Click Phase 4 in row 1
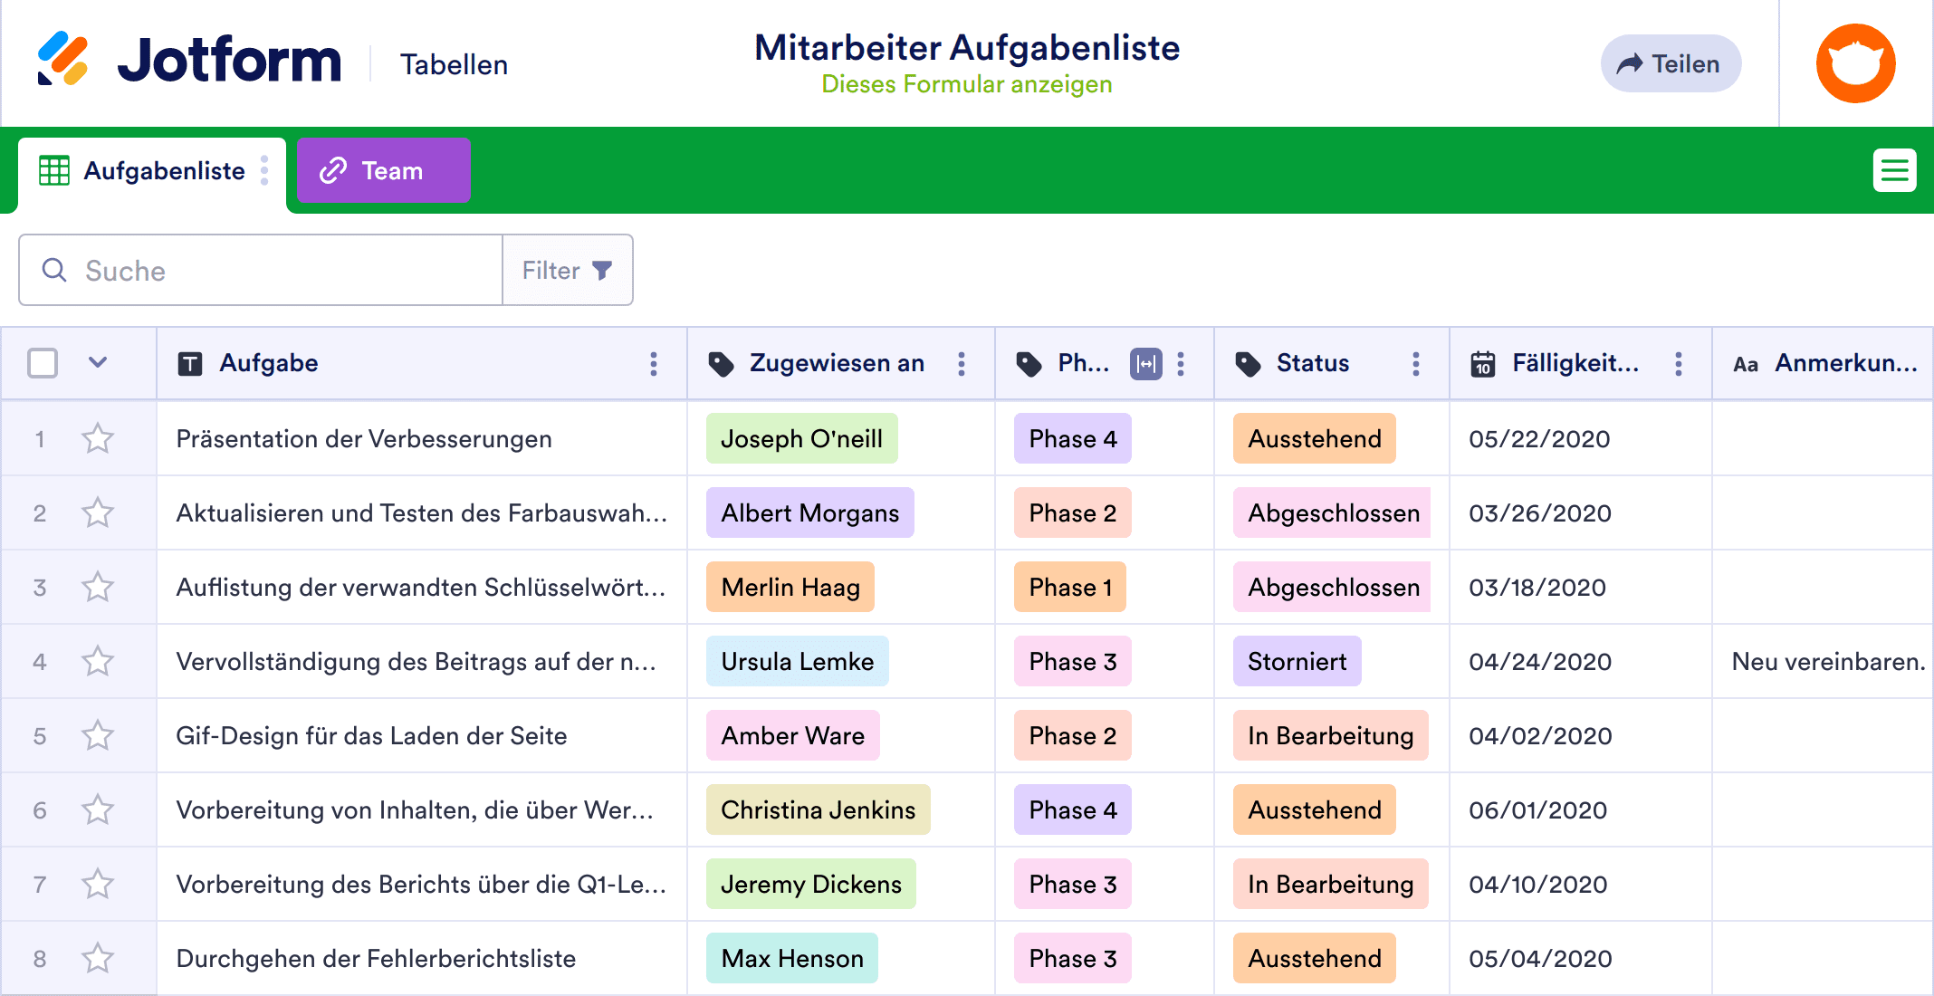 click(1072, 439)
